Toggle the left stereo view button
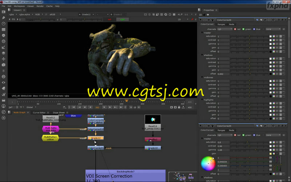The width and height of the screenshot is (291, 182). 109,19
